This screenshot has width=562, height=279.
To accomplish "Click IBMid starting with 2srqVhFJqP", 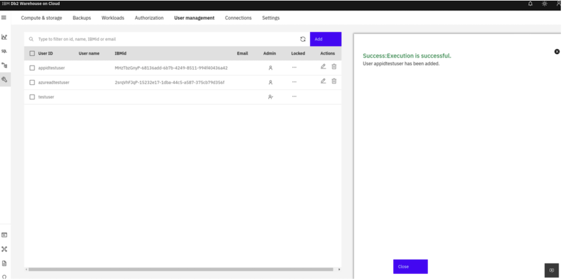I will pos(170,82).
